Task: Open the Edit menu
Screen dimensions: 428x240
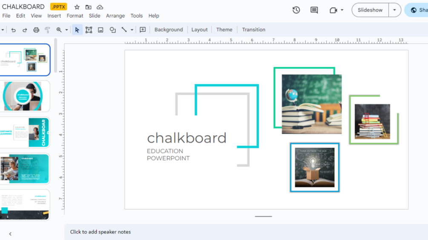Action: coord(20,16)
